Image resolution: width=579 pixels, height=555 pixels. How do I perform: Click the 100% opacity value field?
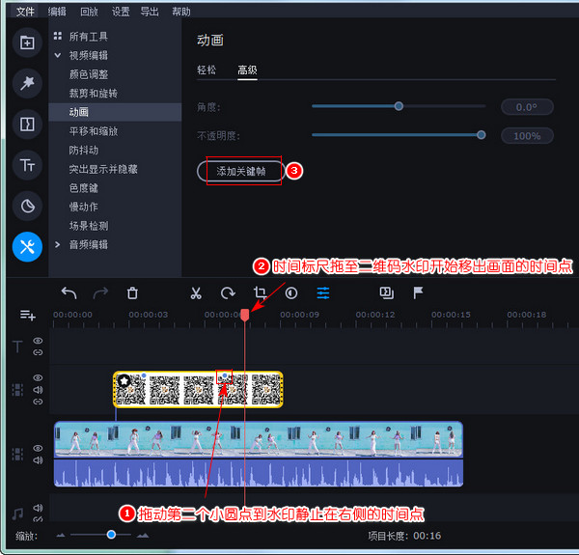(527, 136)
